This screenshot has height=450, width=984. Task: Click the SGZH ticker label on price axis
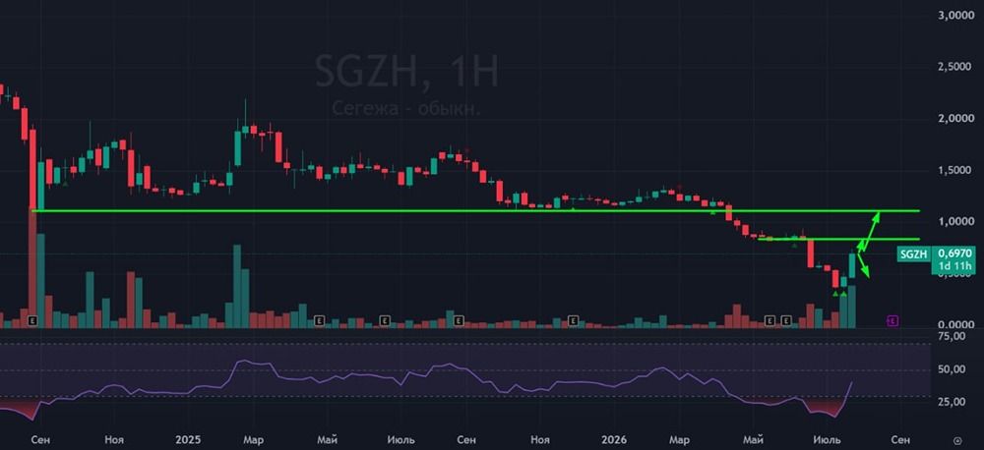point(913,253)
